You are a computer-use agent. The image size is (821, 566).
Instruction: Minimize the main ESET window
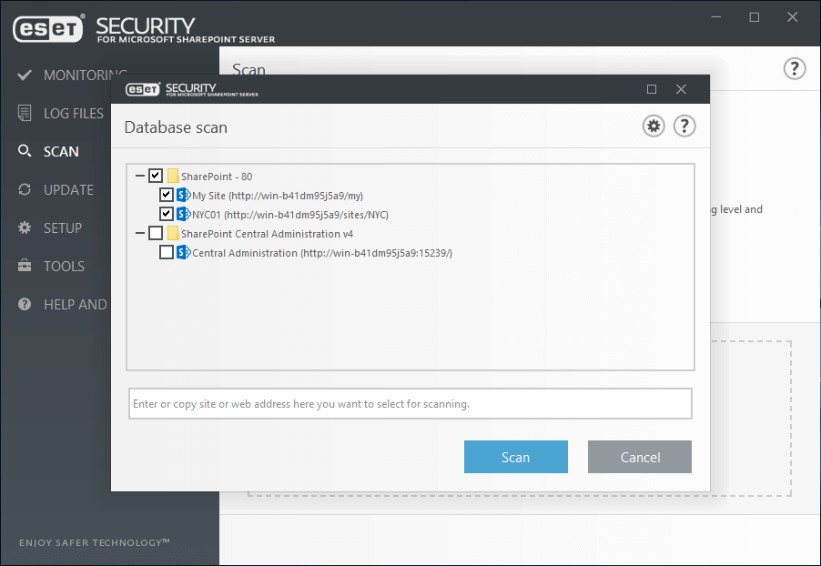click(x=716, y=17)
